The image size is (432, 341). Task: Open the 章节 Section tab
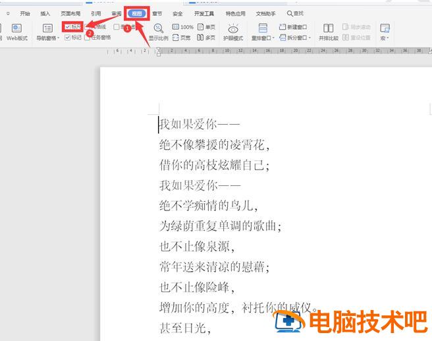[157, 13]
